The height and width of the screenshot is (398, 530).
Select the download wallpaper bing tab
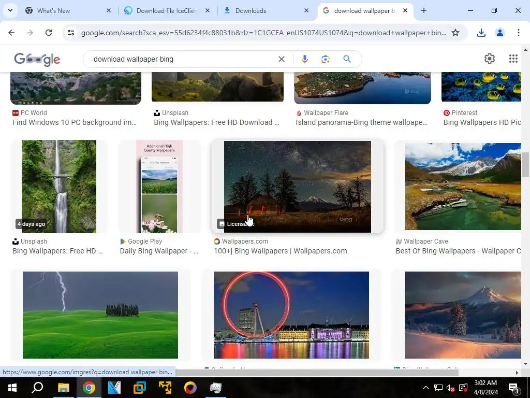click(x=365, y=10)
